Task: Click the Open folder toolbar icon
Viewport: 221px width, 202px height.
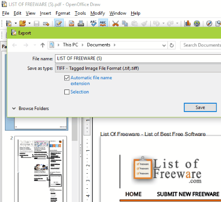Action: click(23, 23)
